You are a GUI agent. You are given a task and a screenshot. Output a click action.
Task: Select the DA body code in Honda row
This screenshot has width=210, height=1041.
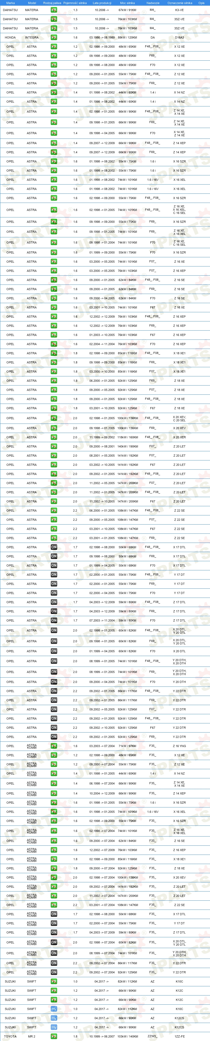tap(152, 38)
